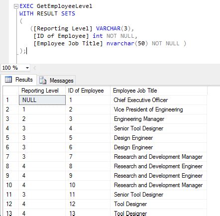Click the Messages tab icon

[43, 80]
